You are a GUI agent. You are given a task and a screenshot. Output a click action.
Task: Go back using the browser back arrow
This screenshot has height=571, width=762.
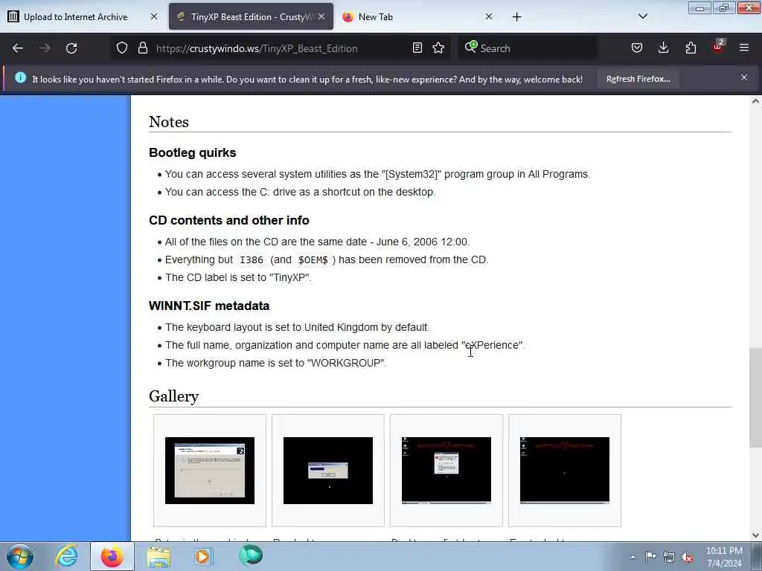point(18,48)
